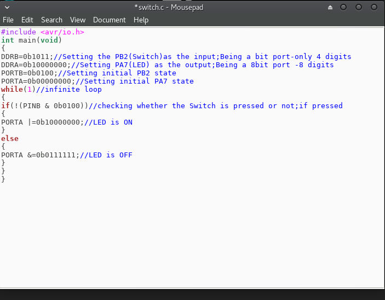The width and height of the screenshot is (385, 300).
Task: Open the Document menu
Action: 110,20
